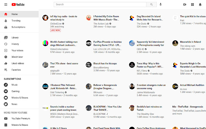
Task: Open ChilledCow channel avatar
Action: click(45, 18)
